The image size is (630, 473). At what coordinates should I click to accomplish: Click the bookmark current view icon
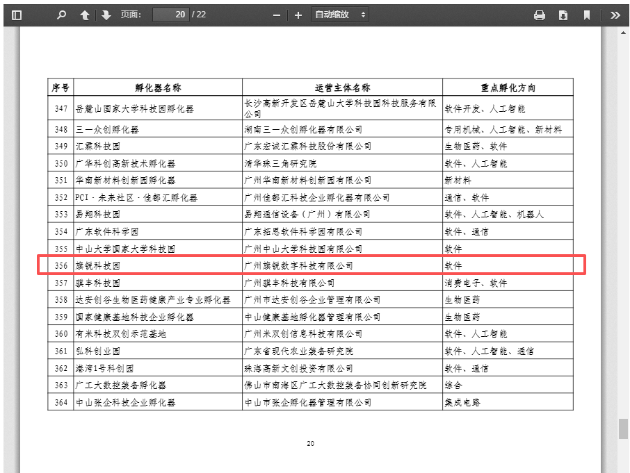click(x=587, y=15)
